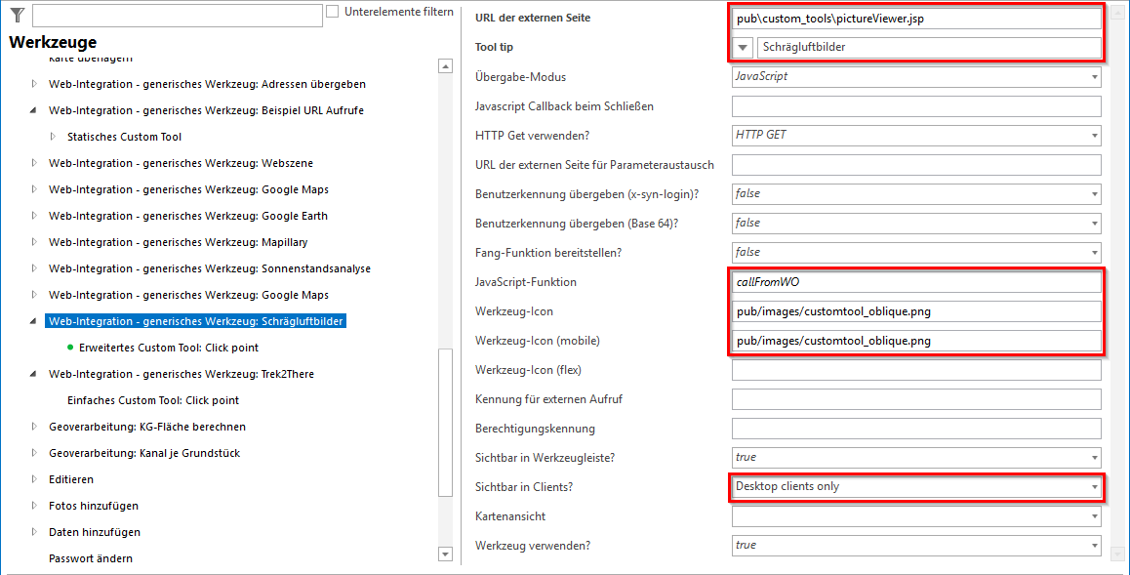Click the scroll-down arrow of the Werkzeuge list
The width and height of the screenshot is (1130, 575).
click(445, 554)
